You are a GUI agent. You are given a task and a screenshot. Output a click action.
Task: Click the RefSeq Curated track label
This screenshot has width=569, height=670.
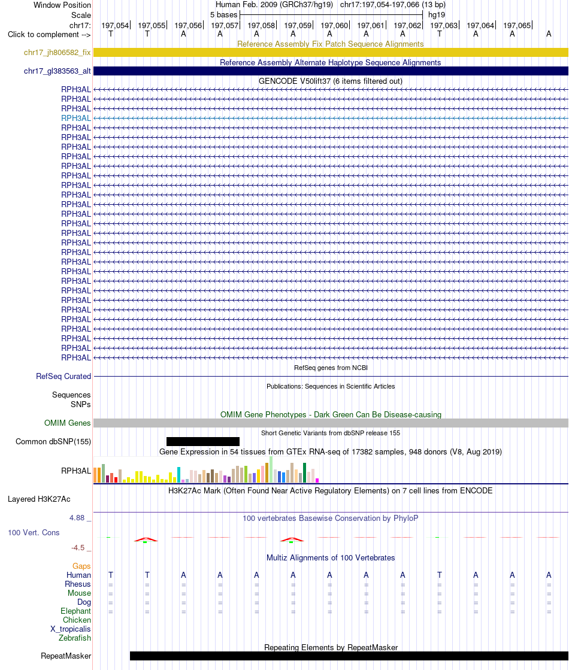tap(63, 377)
